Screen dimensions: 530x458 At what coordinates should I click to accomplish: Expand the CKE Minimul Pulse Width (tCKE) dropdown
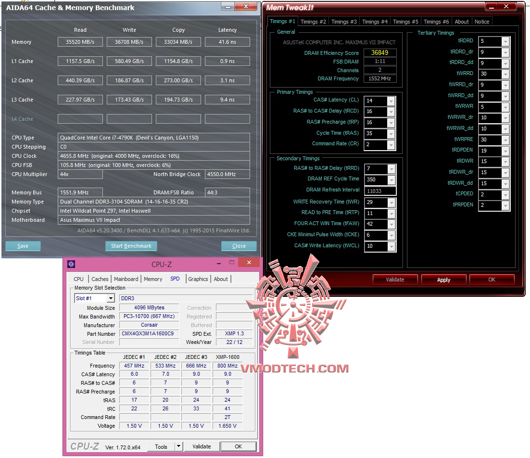point(391,235)
